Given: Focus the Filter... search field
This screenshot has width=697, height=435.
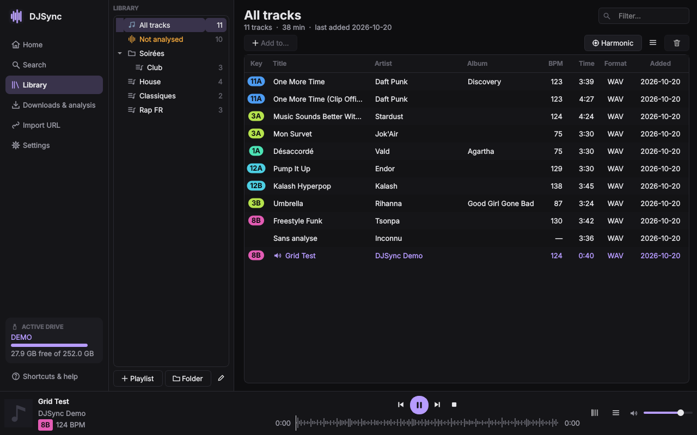Looking at the screenshot, I should tap(644, 16).
